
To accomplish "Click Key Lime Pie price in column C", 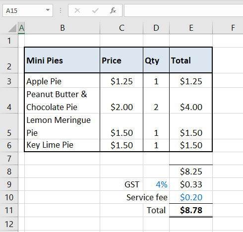I will [121, 145].
